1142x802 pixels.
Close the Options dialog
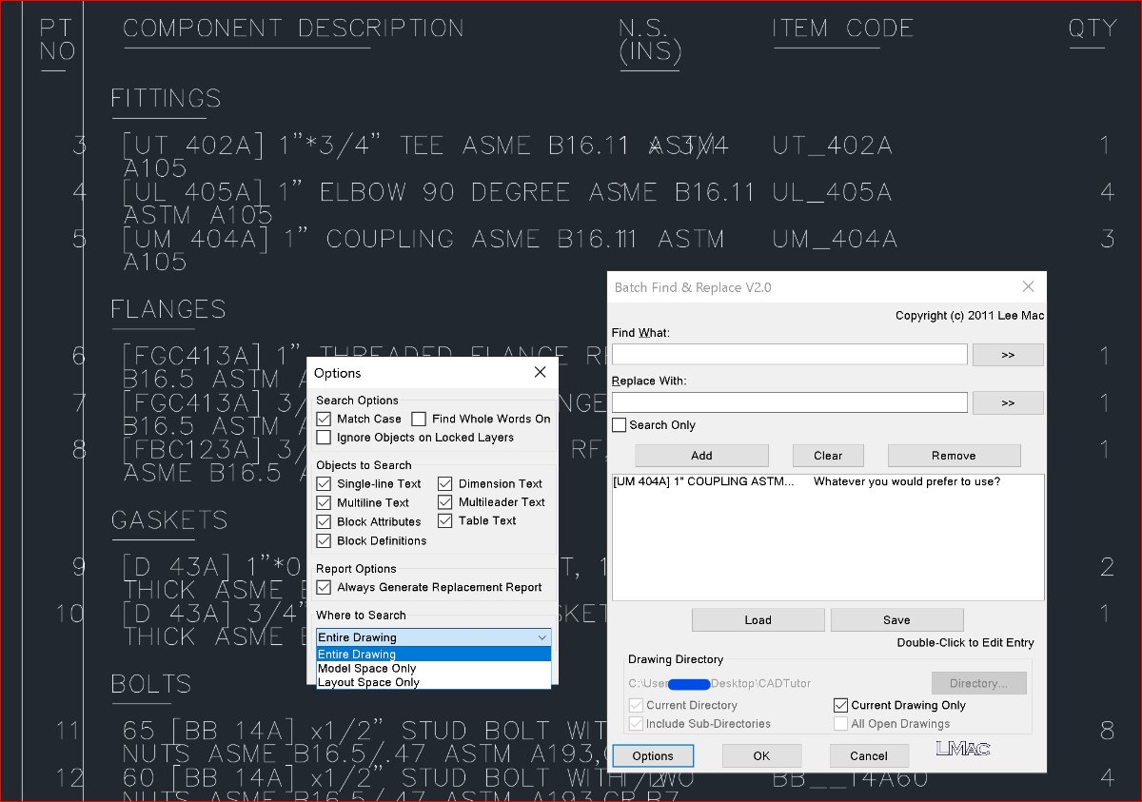(540, 373)
